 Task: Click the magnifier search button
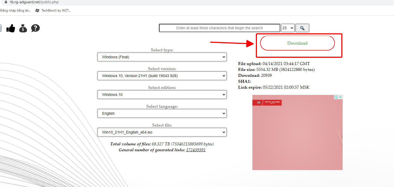tap(302, 28)
